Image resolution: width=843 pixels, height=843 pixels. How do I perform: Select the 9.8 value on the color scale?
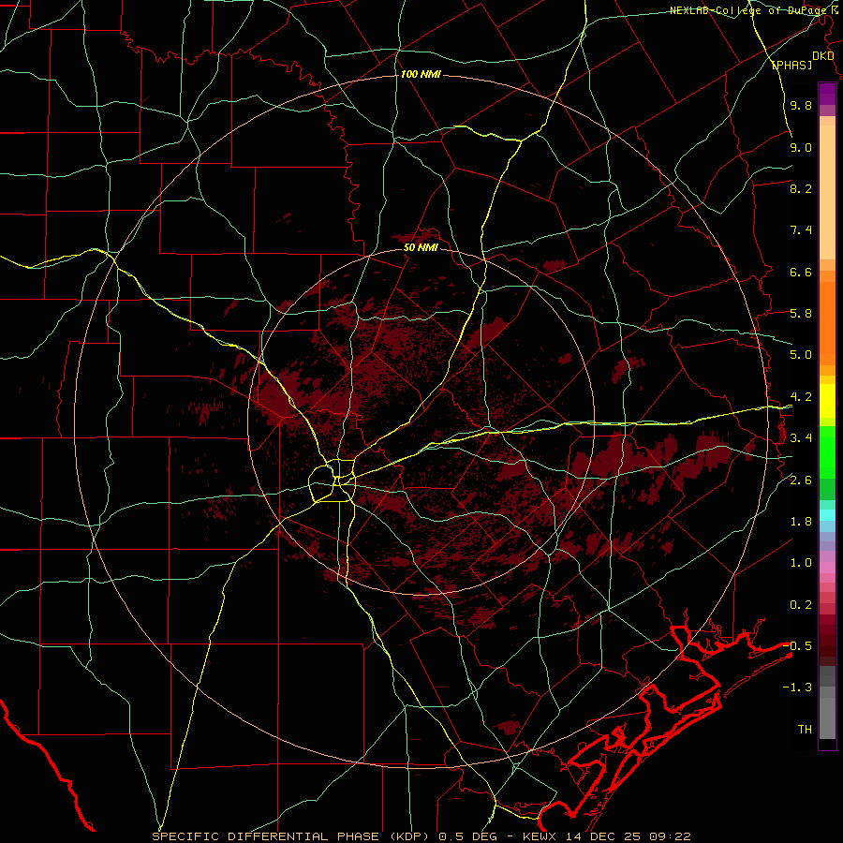(x=801, y=105)
